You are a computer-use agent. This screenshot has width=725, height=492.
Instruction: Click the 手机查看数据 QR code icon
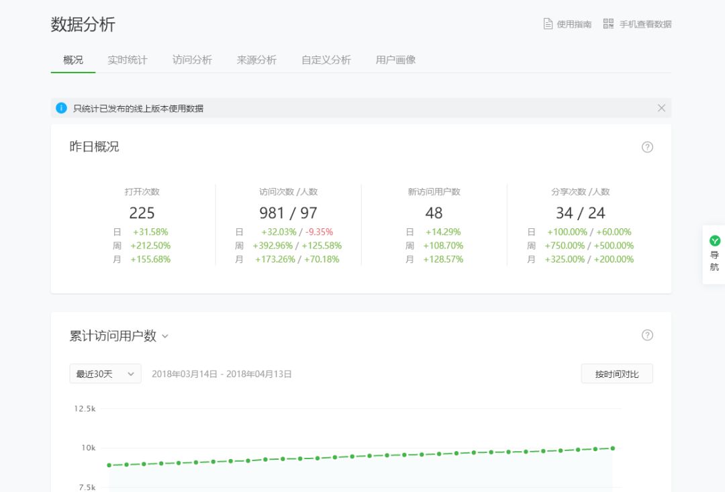point(608,23)
